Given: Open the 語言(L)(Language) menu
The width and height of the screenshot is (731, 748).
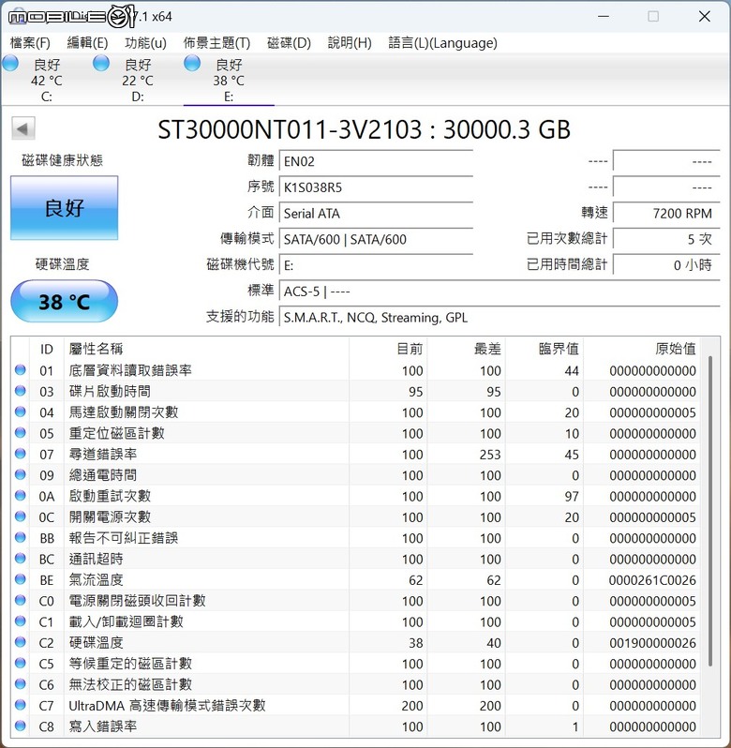Looking at the screenshot, I should tap(442, 43).
